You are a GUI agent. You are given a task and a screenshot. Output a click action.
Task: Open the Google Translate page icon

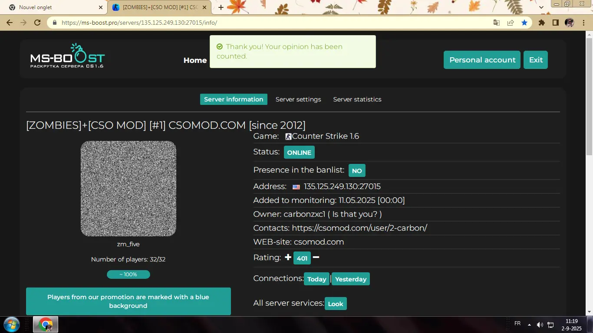pos(497,23)
